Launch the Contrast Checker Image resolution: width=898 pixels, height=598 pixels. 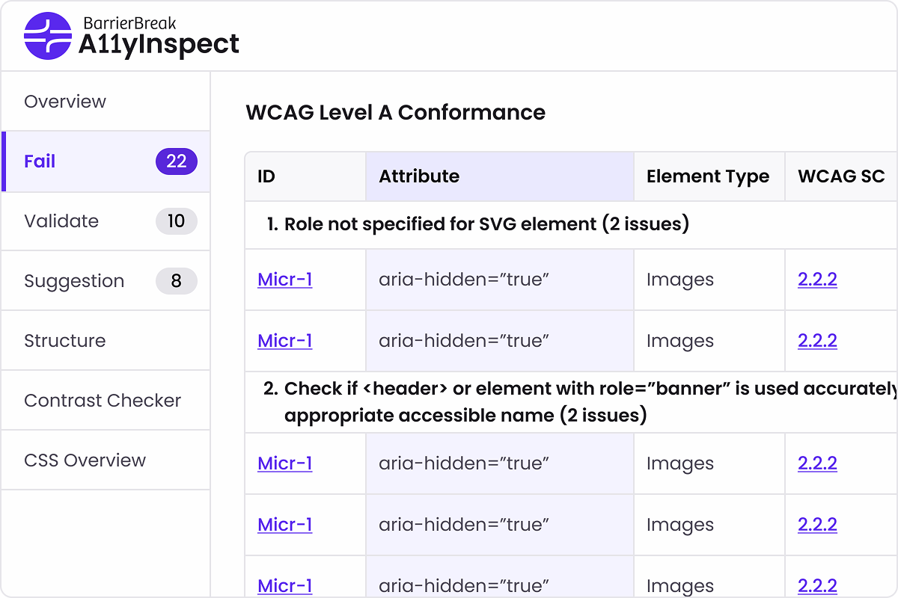coord(103,401)
